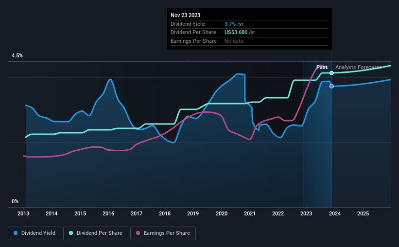Select the blue Dividend Yield data point
This screenshot has width=399, height=247.
pyautogui.click(x=331, y=87)
